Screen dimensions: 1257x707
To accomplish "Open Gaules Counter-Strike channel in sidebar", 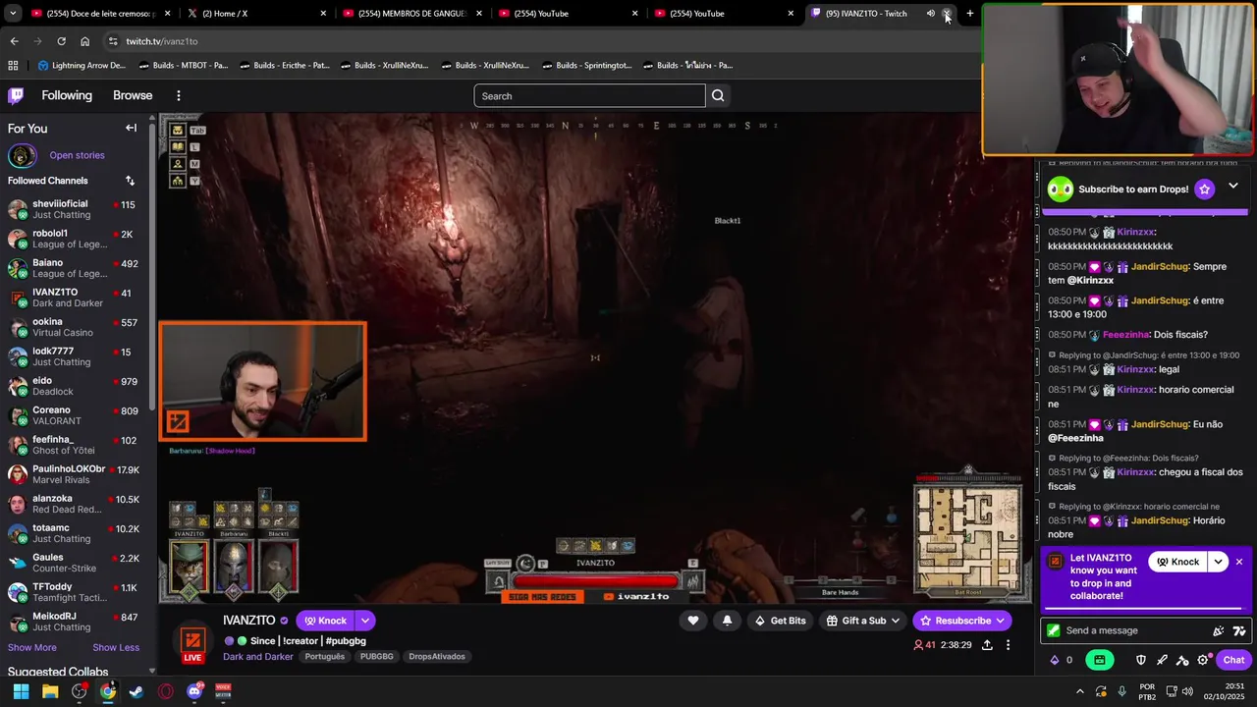I will pyautogui.click(x=75, y=563).
